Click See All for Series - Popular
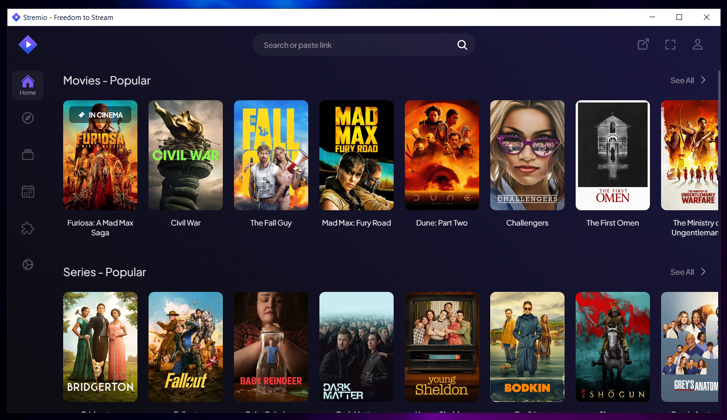 pos(688,272)
